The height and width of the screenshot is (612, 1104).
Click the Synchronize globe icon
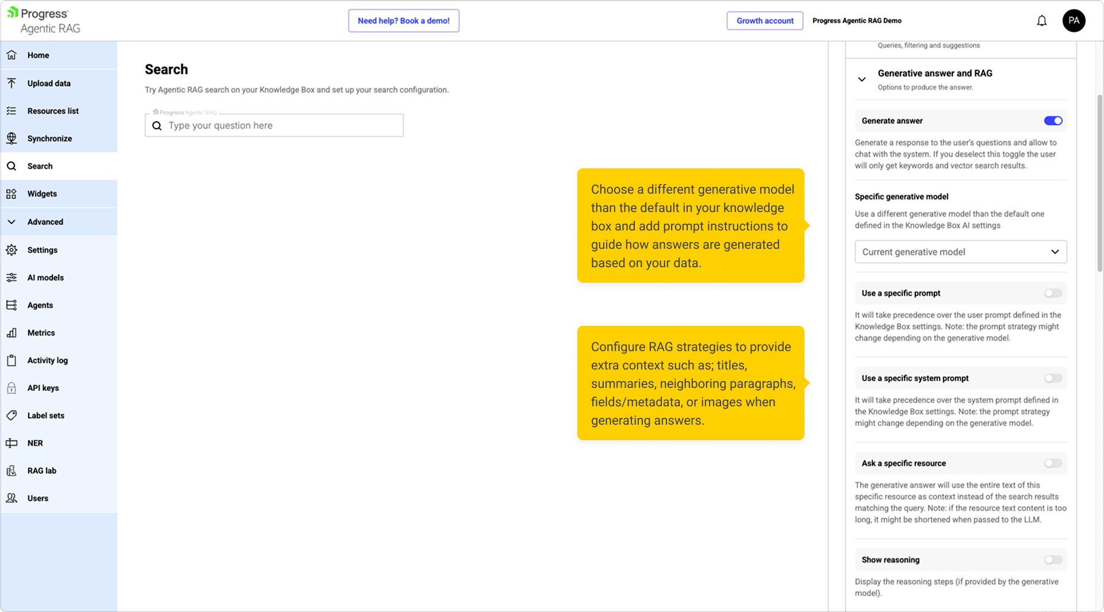click(11, 138)
